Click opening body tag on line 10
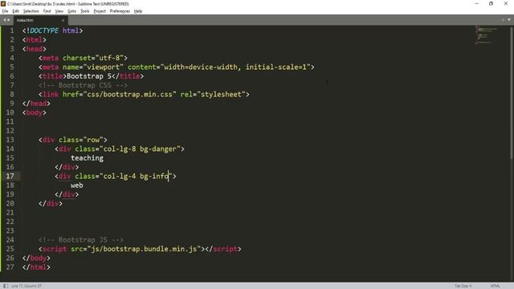Image resolution: width=514 pixels, height=289 pixels. (35, 112)
